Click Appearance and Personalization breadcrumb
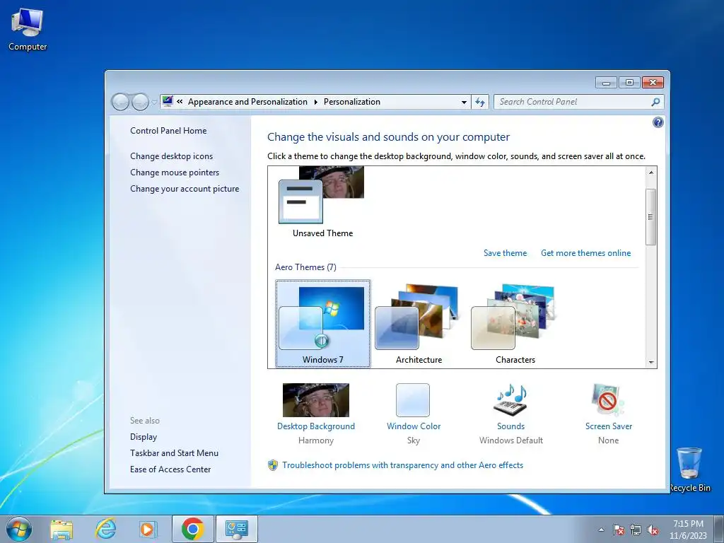This screenshot has width=724, height=543. click(247, 102)
